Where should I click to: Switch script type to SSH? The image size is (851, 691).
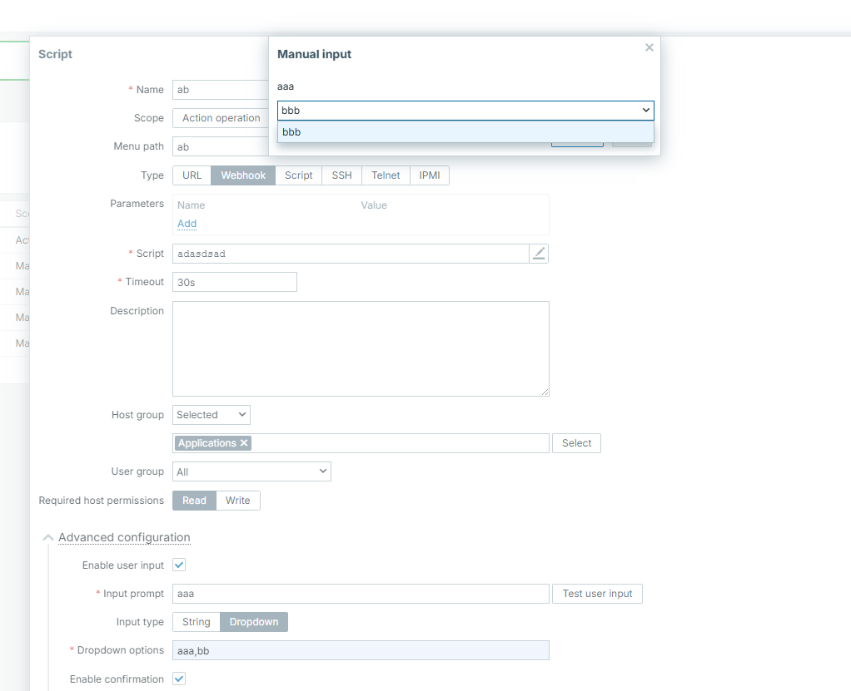pos(341,175)
